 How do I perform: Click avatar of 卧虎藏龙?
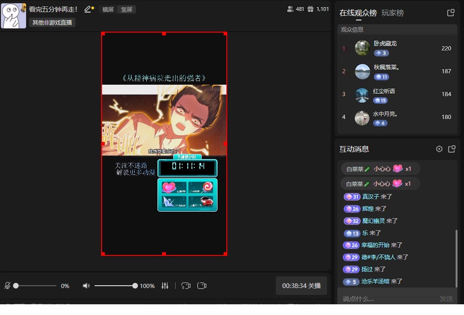click(x=362, y=48)
